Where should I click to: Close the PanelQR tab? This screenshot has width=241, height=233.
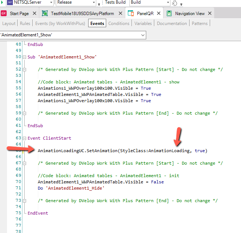coord(159,13)
